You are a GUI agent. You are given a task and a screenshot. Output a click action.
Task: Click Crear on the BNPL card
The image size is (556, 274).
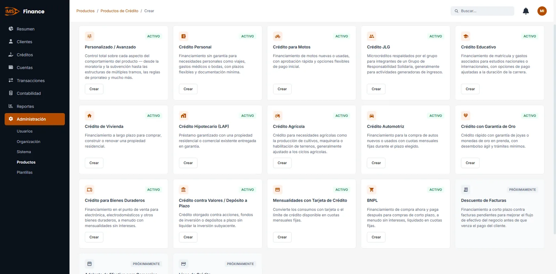[376, 237]
